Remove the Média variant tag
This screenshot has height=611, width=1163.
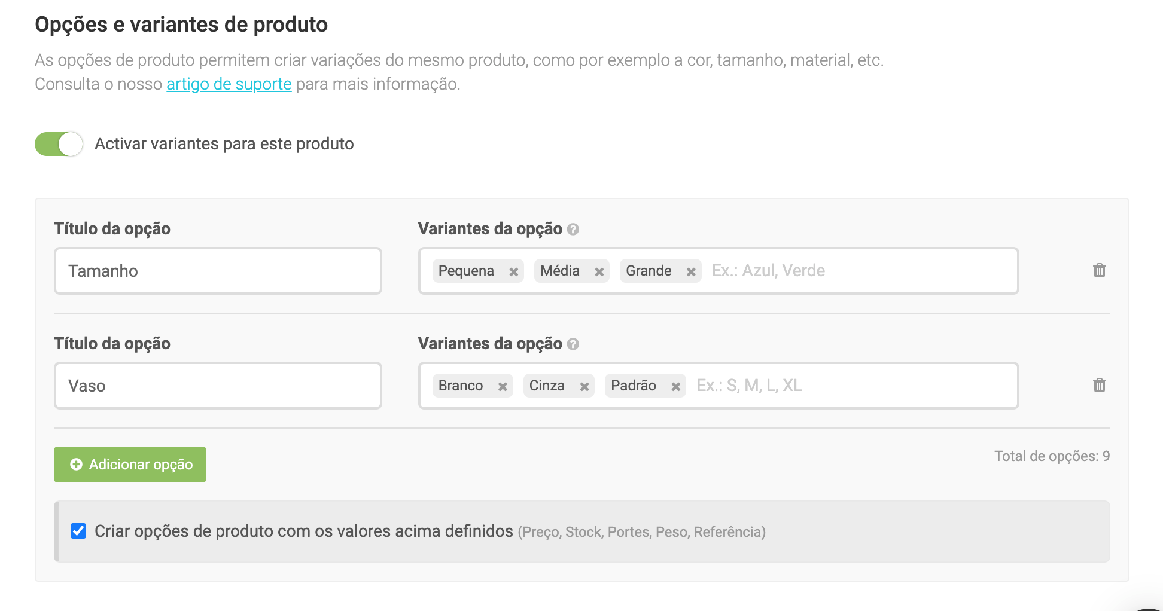(599, 272)
